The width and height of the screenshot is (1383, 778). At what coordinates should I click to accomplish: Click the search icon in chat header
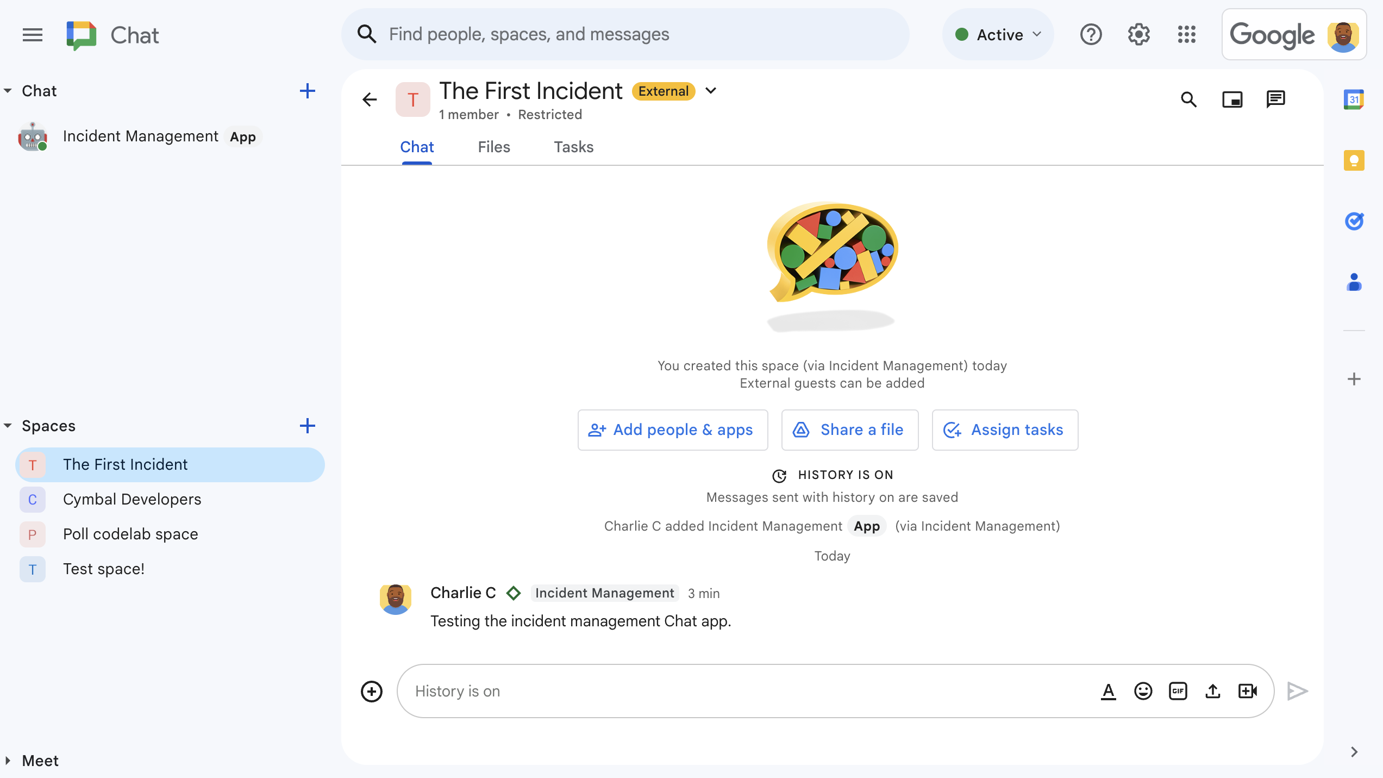(1189, 99)
